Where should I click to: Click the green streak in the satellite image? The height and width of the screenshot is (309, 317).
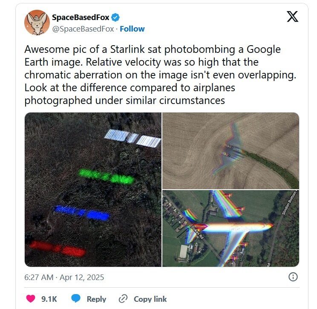point(107,176)
